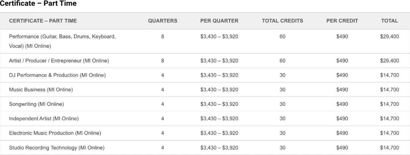The image size is (410, 155).
Task: Click the TOTAL column header
Action: pyautogui.click(x=389, y=21)
